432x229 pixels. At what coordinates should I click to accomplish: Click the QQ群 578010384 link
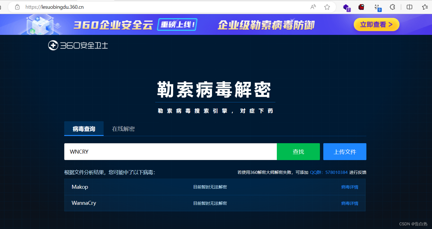pos(329,172)
